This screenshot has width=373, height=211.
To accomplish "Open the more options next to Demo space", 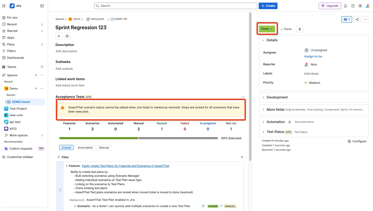I will pos(42,89).
